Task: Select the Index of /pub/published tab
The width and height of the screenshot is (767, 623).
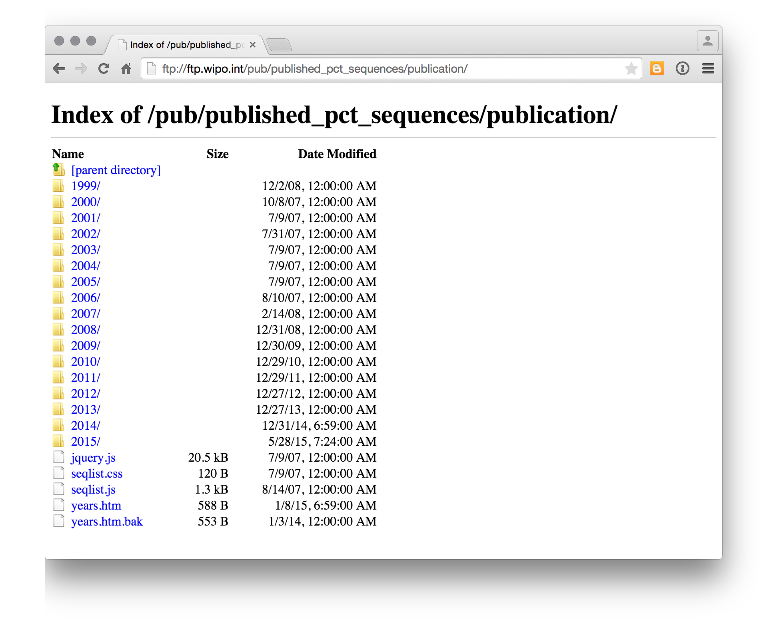Action: [187, 45]
